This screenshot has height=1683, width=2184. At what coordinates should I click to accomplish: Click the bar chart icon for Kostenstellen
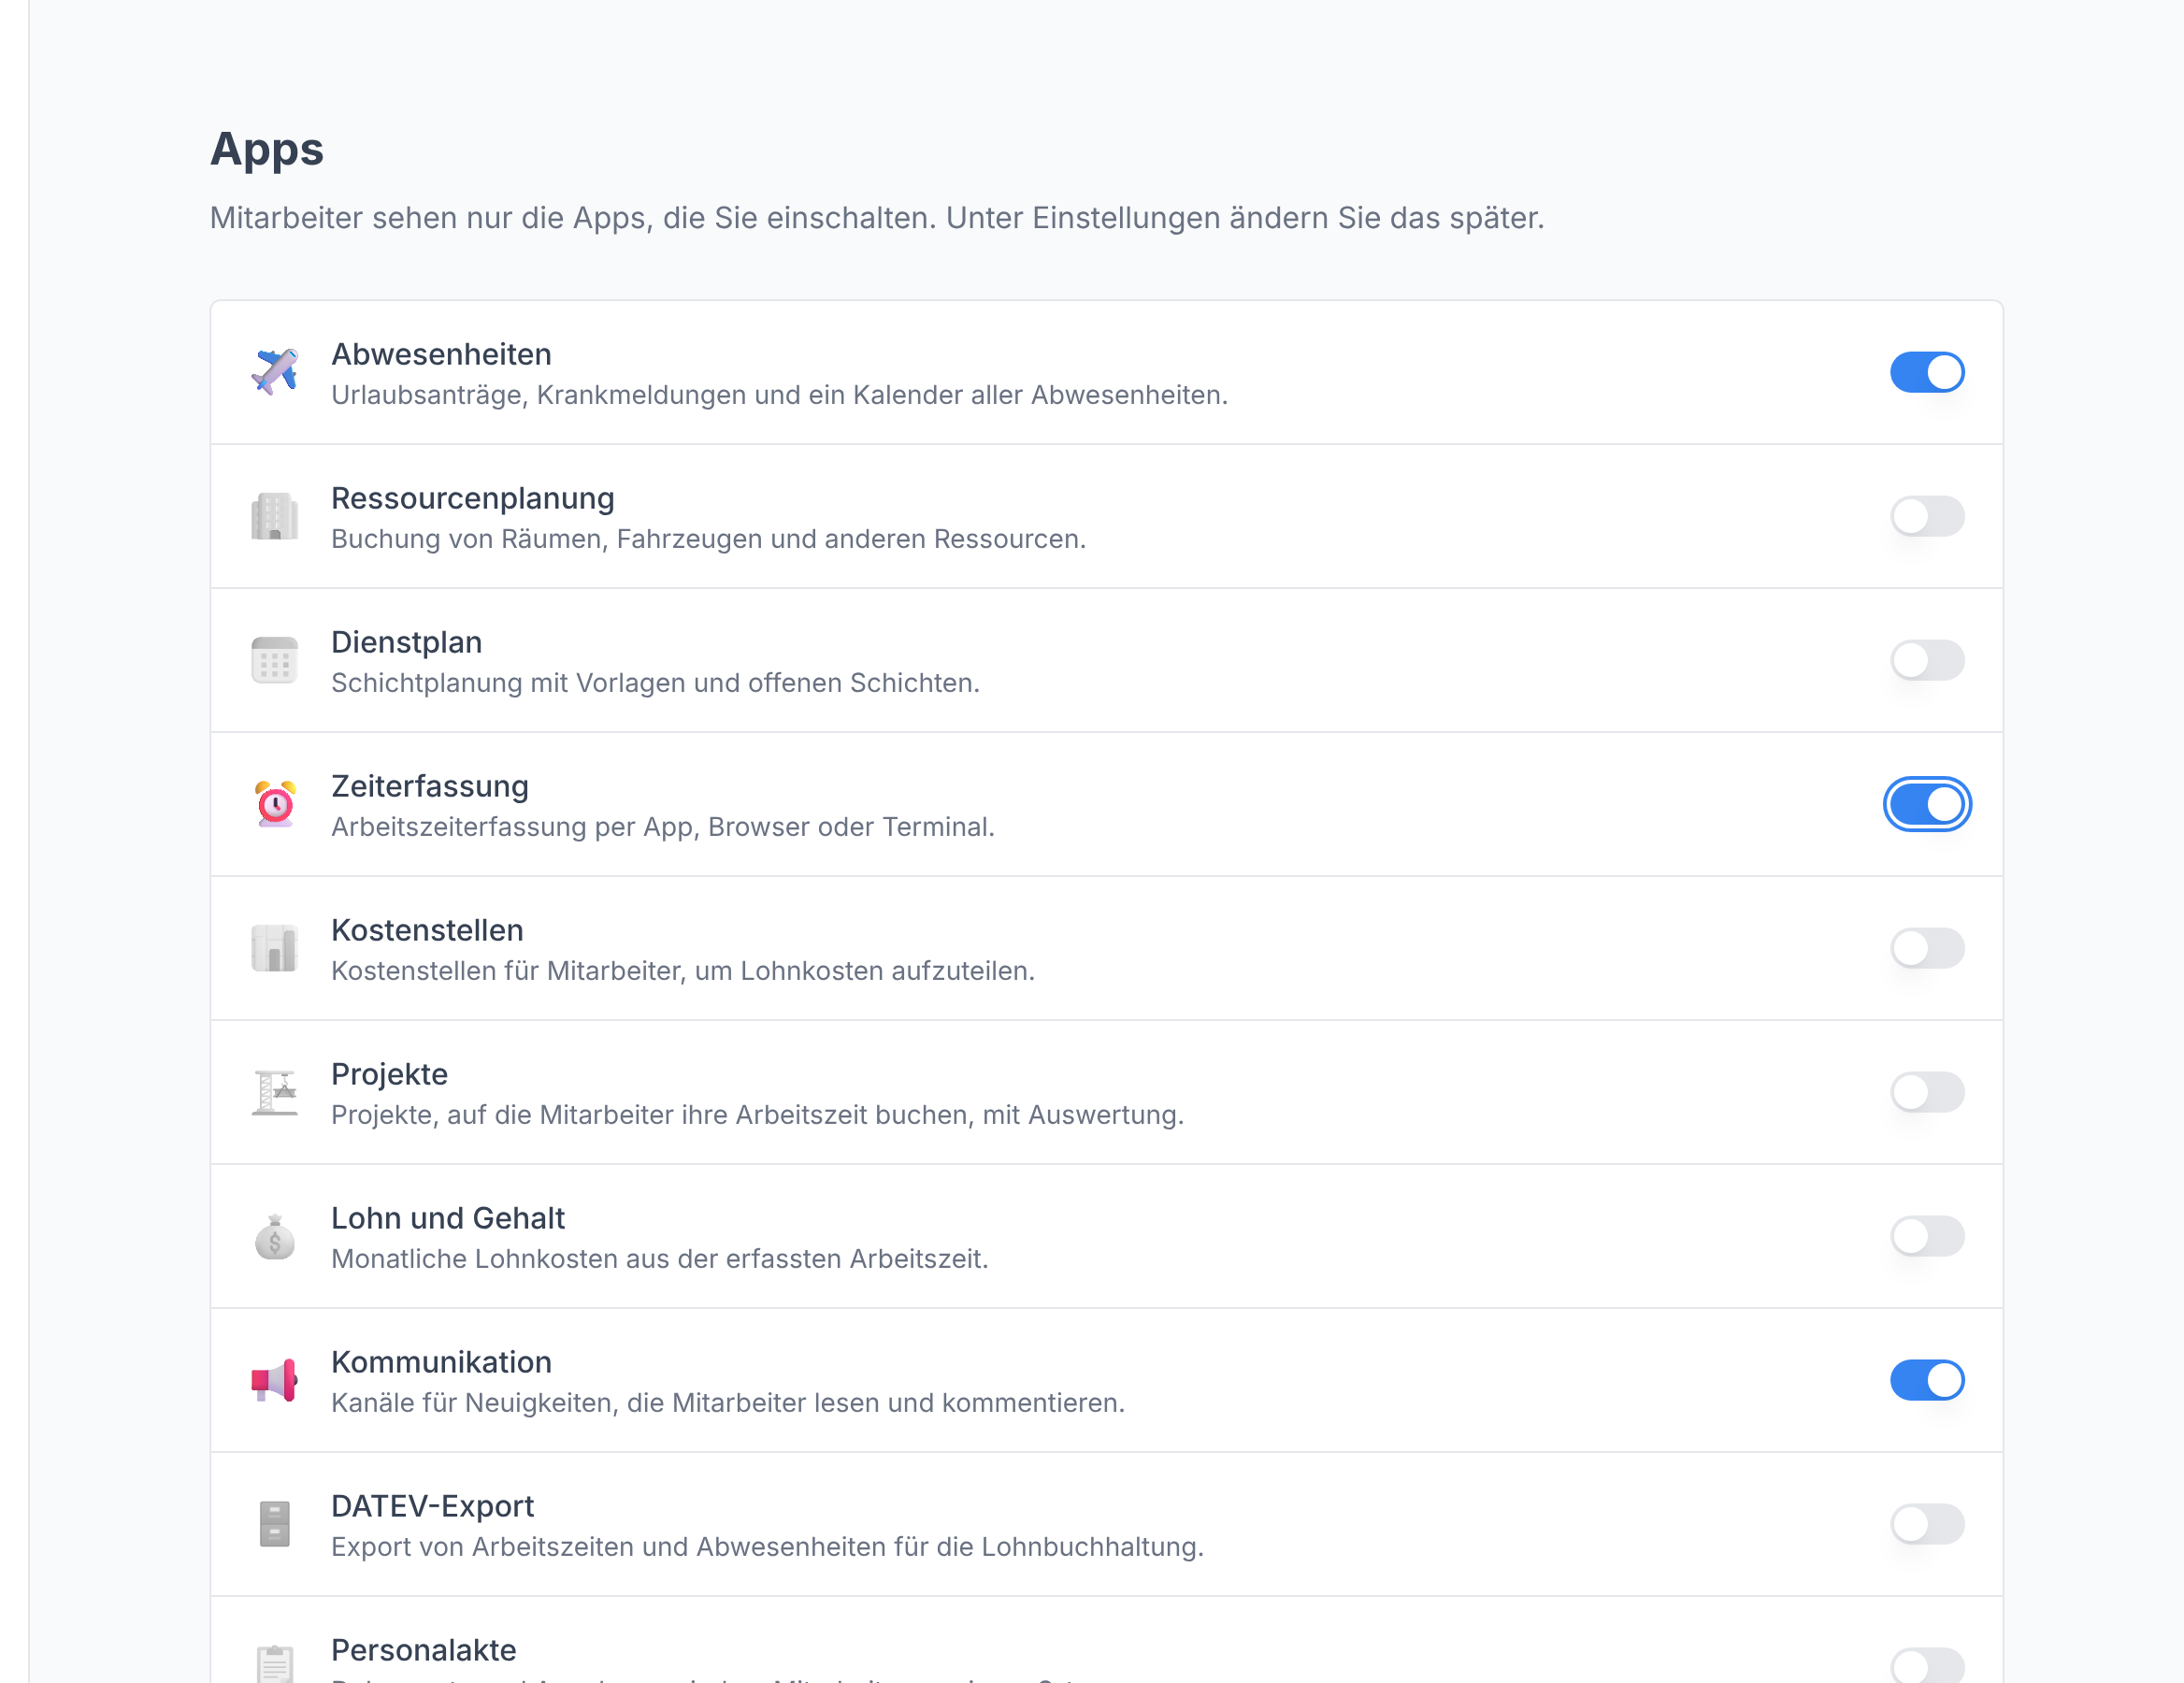274,948
